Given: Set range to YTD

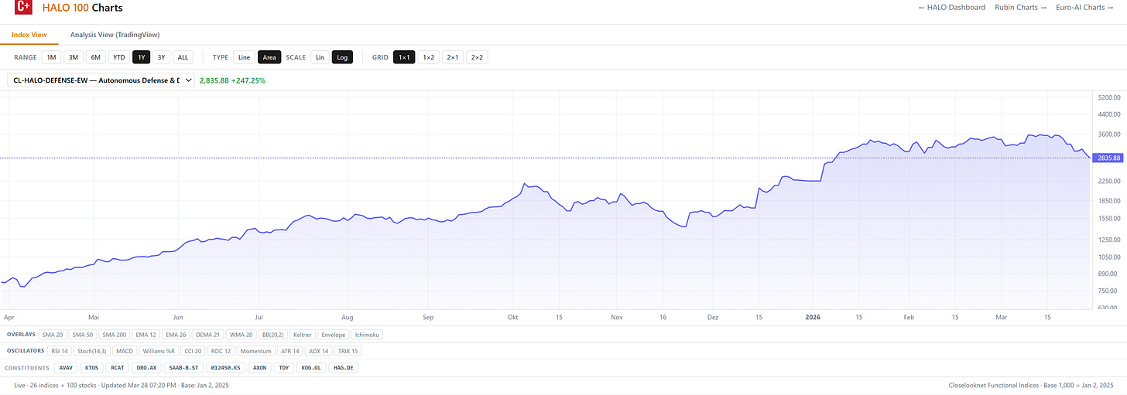Looking at the screenshot, I should pyautogui.click(x=118, y=57).
